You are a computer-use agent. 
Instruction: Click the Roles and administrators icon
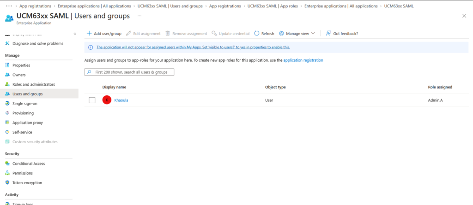(x=7, y=84)
